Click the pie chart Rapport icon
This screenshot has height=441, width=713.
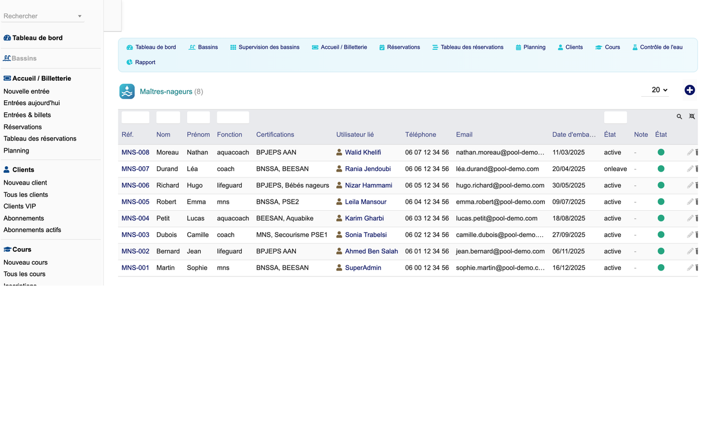pos(130,62)
